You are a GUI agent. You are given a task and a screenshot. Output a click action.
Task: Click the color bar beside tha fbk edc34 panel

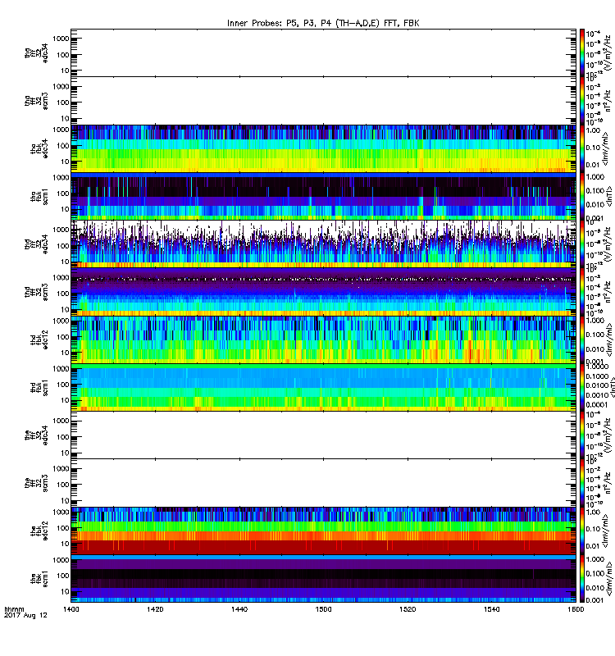(x=581, y=148)
